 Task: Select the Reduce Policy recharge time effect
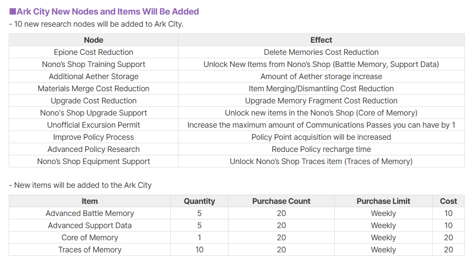(x=321, y=149)
